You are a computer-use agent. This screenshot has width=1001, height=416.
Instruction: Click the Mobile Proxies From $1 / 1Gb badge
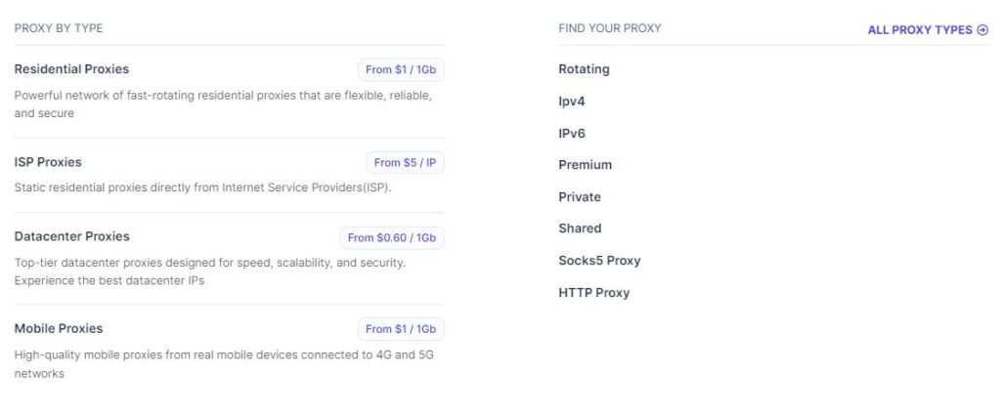coord(401,329)
